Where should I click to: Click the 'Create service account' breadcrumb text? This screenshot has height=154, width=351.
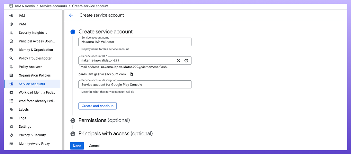[90, 6]
